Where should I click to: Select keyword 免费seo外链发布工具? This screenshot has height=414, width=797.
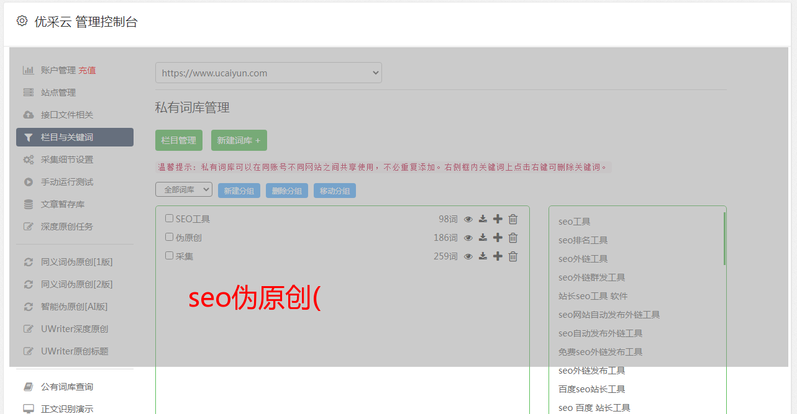[x=600, y=352]
